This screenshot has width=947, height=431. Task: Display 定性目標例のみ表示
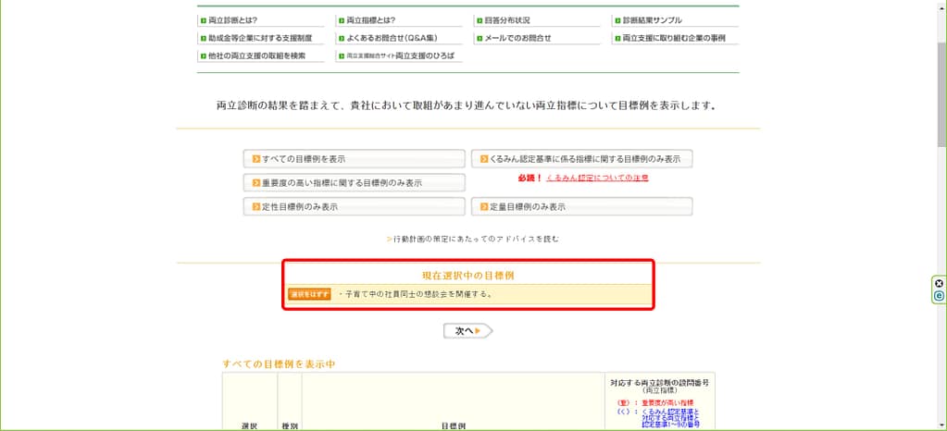[x=355, y=206]
